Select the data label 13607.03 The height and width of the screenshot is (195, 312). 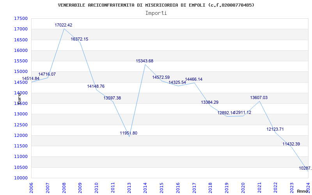(x=259, y=97)
